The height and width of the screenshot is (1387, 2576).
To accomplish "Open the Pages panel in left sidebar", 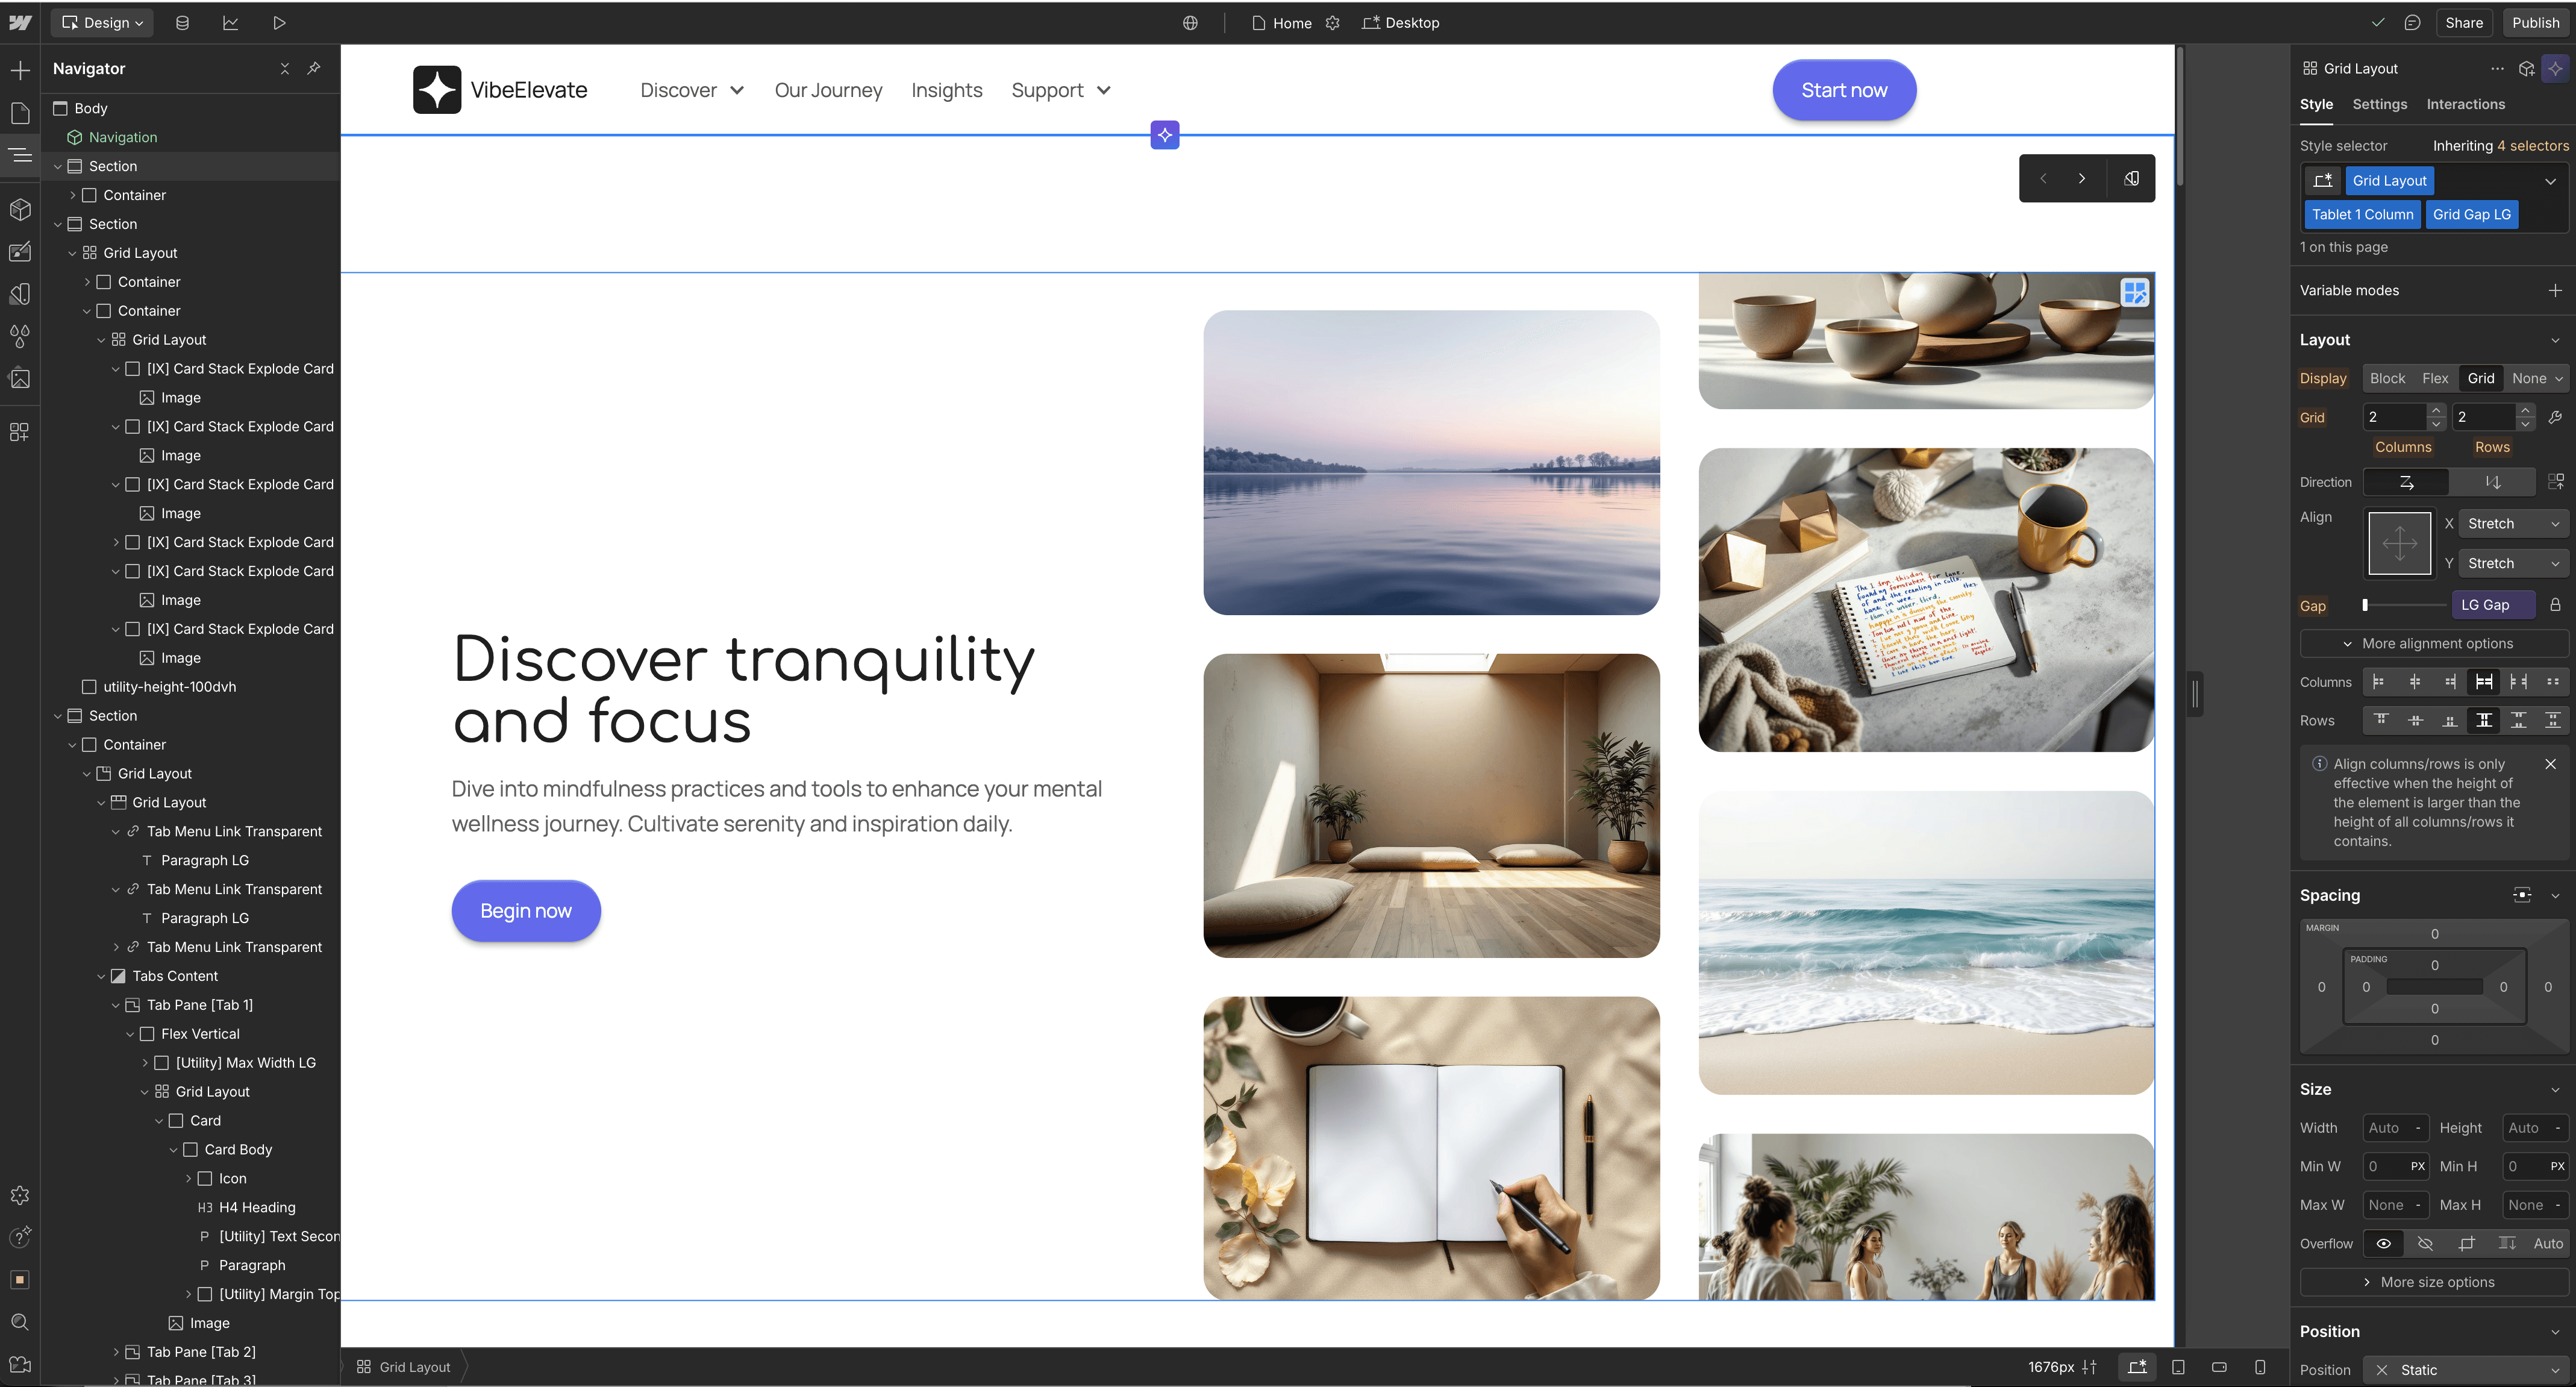I will (20, 113).
